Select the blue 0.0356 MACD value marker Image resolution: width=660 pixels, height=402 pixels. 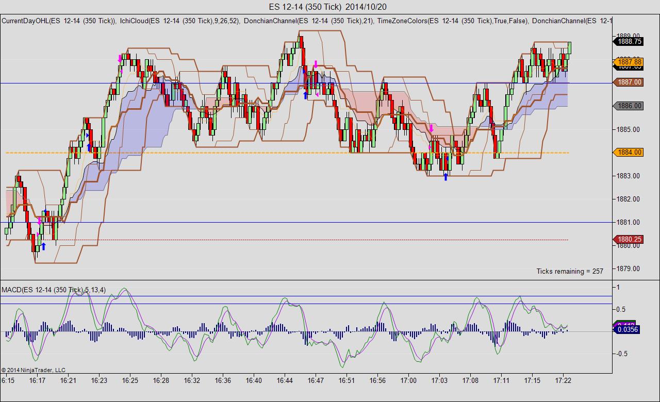click(x=626, y=330)
